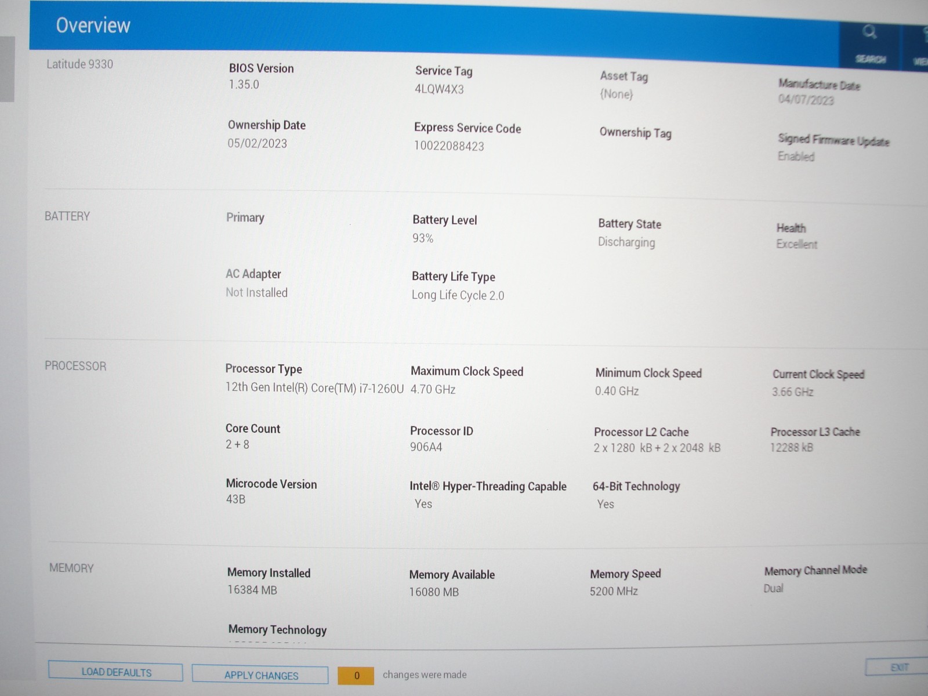Select the Memory Technology label

coord(277,629)
